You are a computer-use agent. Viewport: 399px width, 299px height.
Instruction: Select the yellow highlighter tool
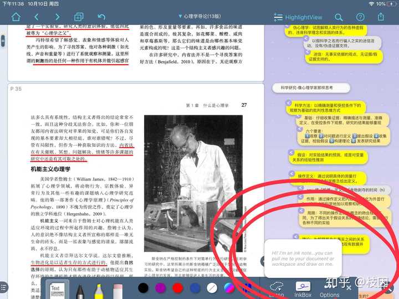tap(99, 292)
